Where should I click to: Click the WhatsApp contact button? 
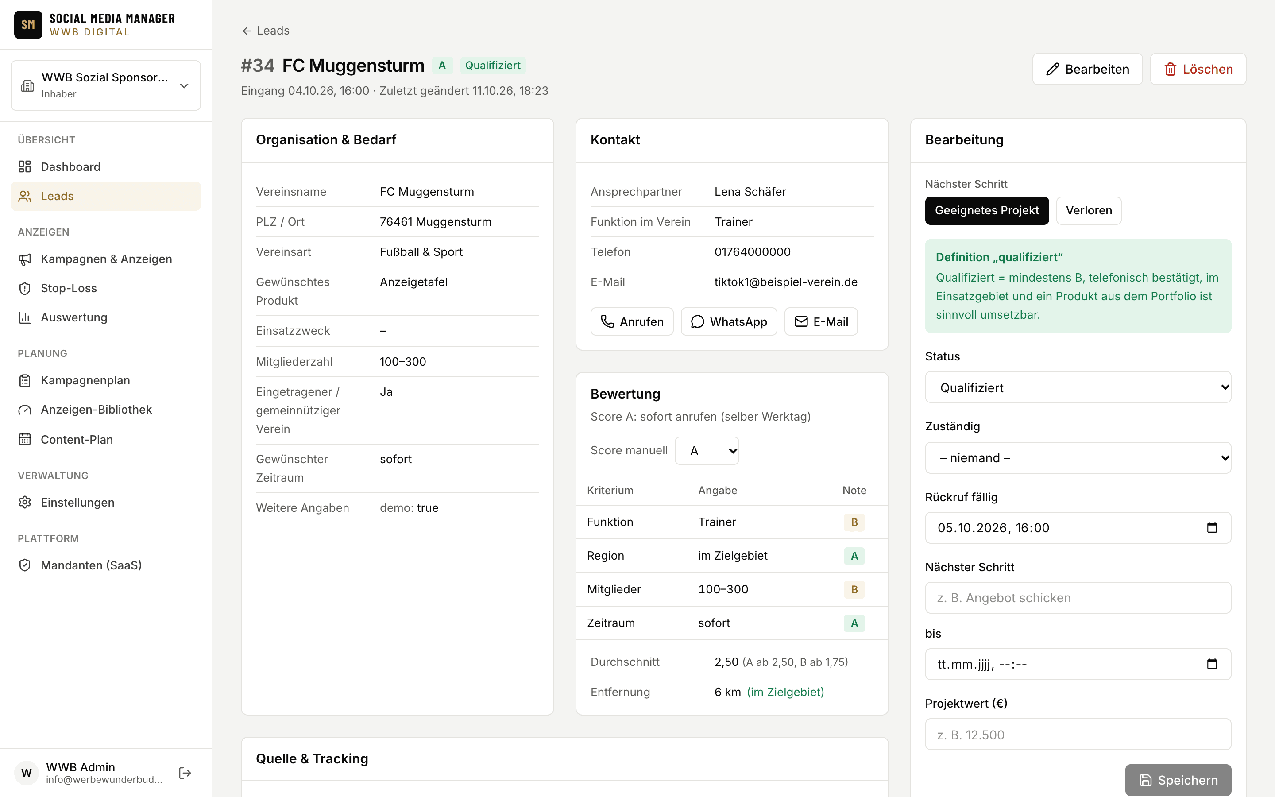(729, 321)
